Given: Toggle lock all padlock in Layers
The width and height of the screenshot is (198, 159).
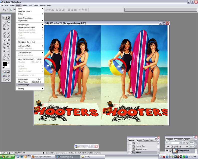Looking at the screenshot, I should tap(180, 146).
